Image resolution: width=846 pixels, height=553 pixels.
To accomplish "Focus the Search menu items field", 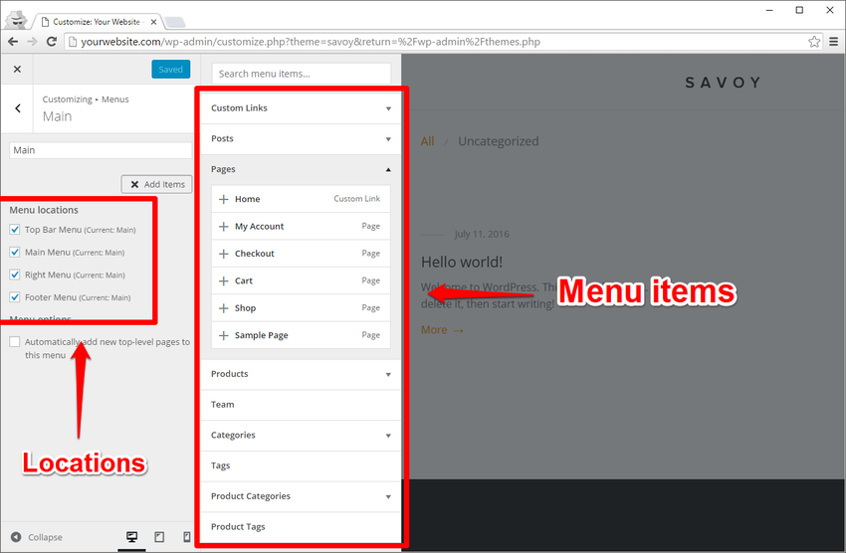I will [301, 74].
